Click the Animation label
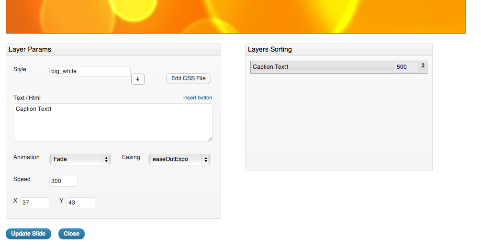Image resolution: width=481 pixels, height=248 pixels. pyautogui.click(x=26, y=157)
